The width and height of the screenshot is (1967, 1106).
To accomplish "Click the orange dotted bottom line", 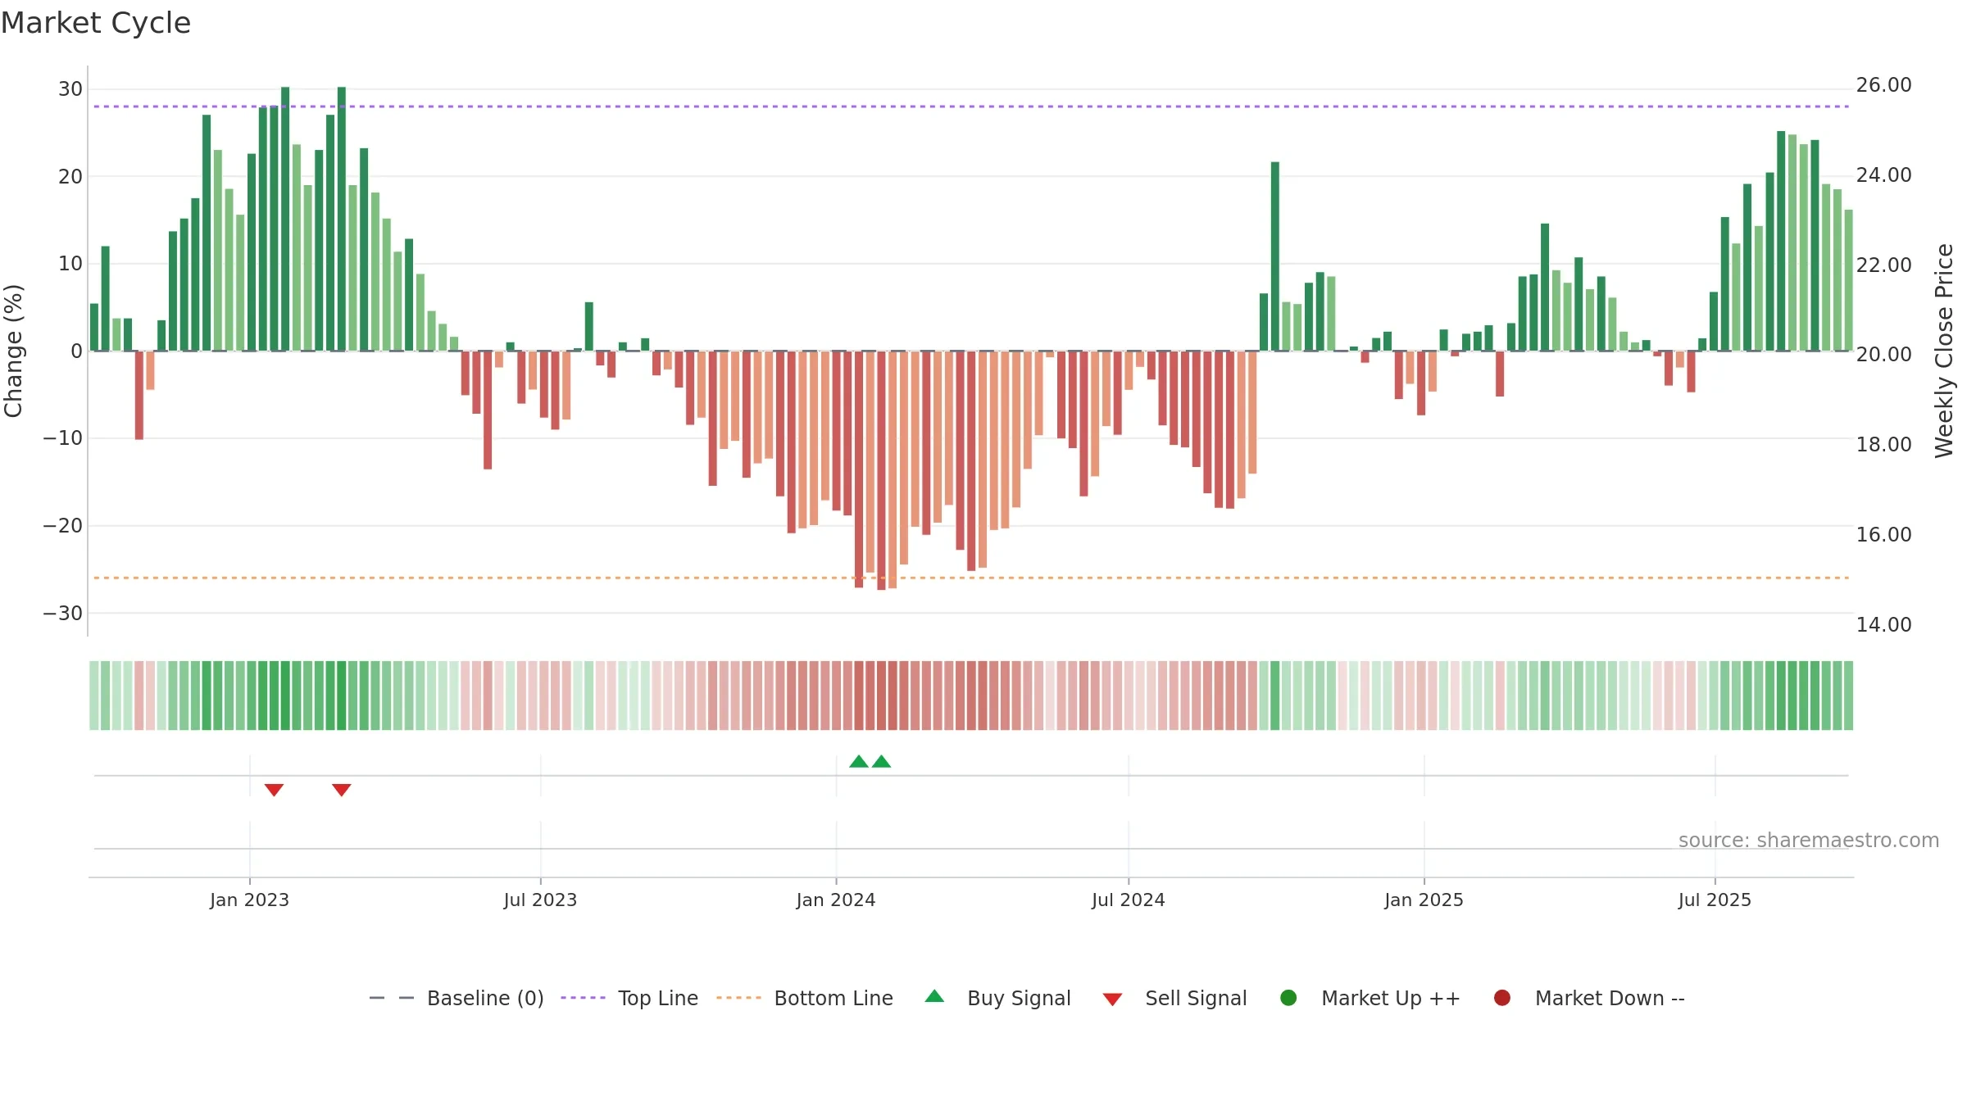I will coord(971,578).
